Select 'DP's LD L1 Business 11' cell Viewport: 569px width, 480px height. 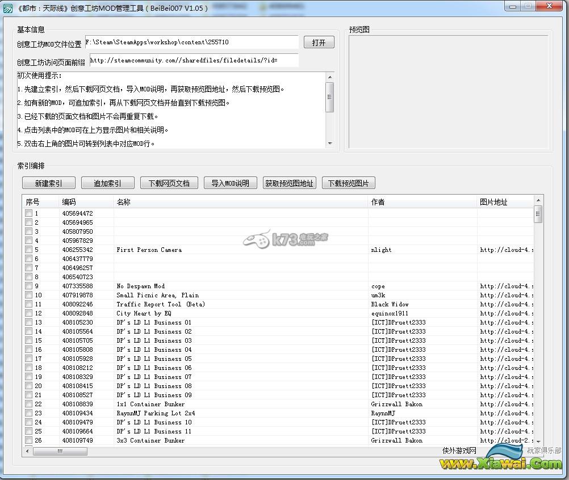coord(154,431)
